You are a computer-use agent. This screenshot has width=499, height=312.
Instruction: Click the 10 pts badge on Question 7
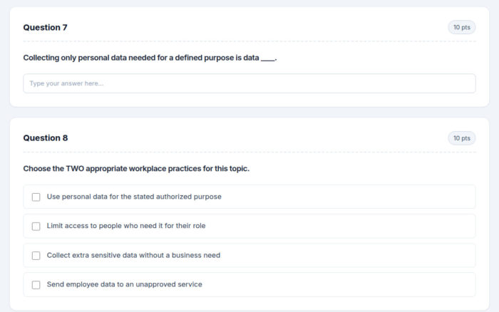461,27
